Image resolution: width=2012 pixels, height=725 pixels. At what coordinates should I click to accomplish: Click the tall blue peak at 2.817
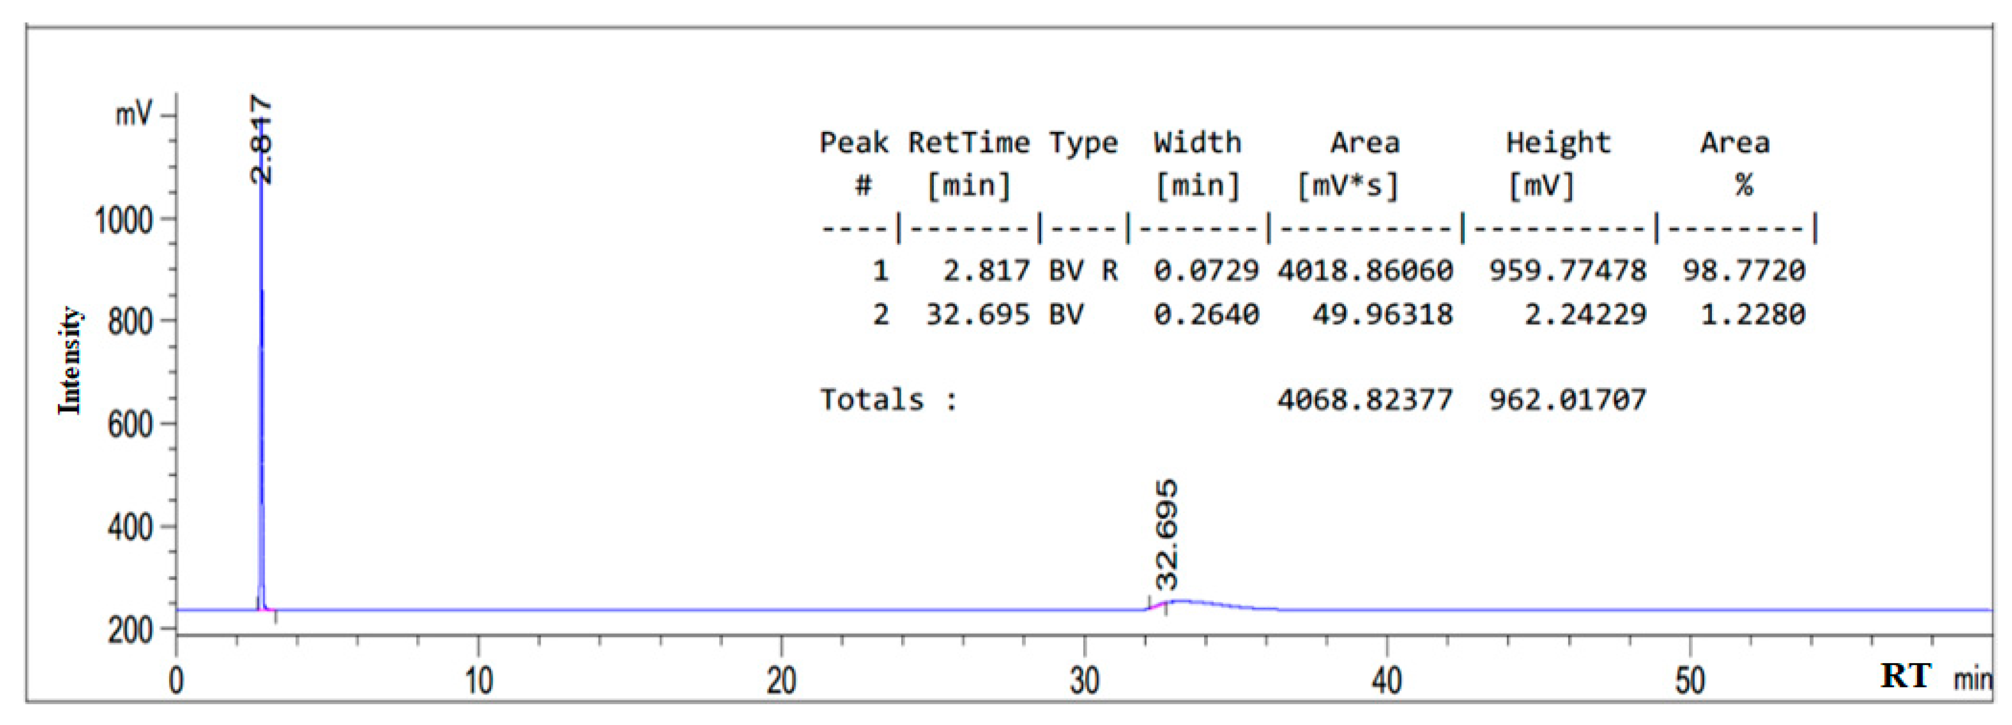pos(262,390)
